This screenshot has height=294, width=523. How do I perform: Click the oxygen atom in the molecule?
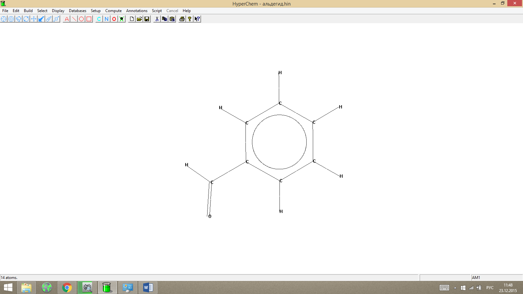point(210,216)
